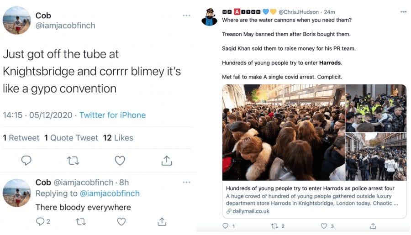Reply to Cob's 'There bloody everywhere' tweet

click(40, 222)
